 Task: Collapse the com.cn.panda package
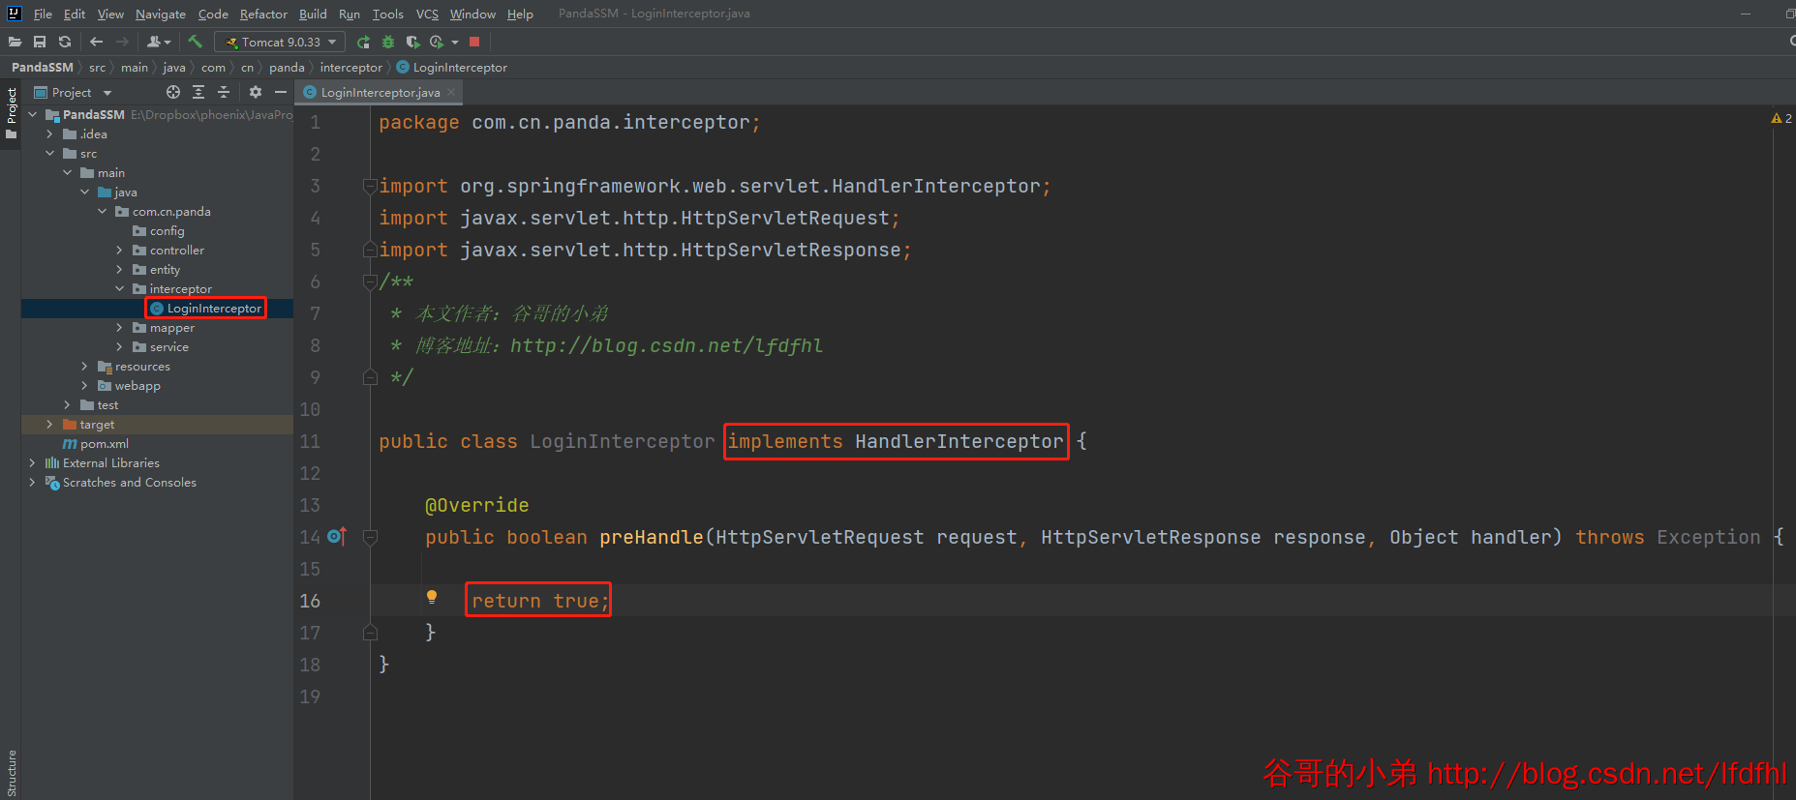pyautogui.click(x=103, y=211)
